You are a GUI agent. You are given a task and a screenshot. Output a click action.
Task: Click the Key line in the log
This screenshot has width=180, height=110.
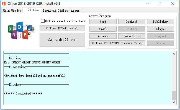tap(32, 62)
